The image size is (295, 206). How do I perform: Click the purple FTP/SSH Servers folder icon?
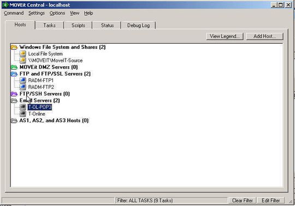14,94
